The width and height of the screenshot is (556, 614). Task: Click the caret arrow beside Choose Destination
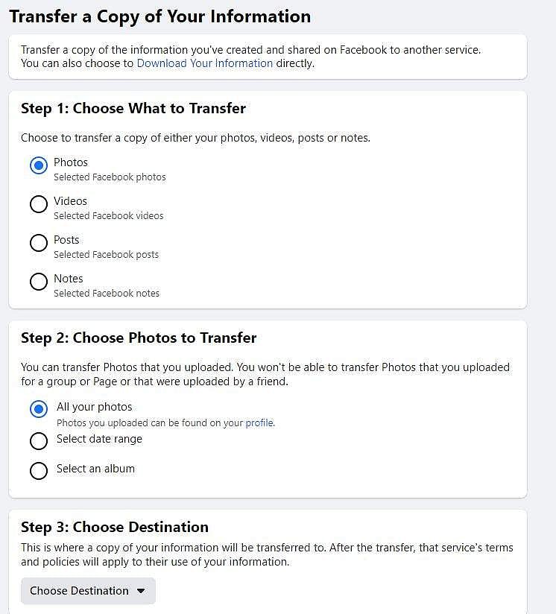[142, 591]
